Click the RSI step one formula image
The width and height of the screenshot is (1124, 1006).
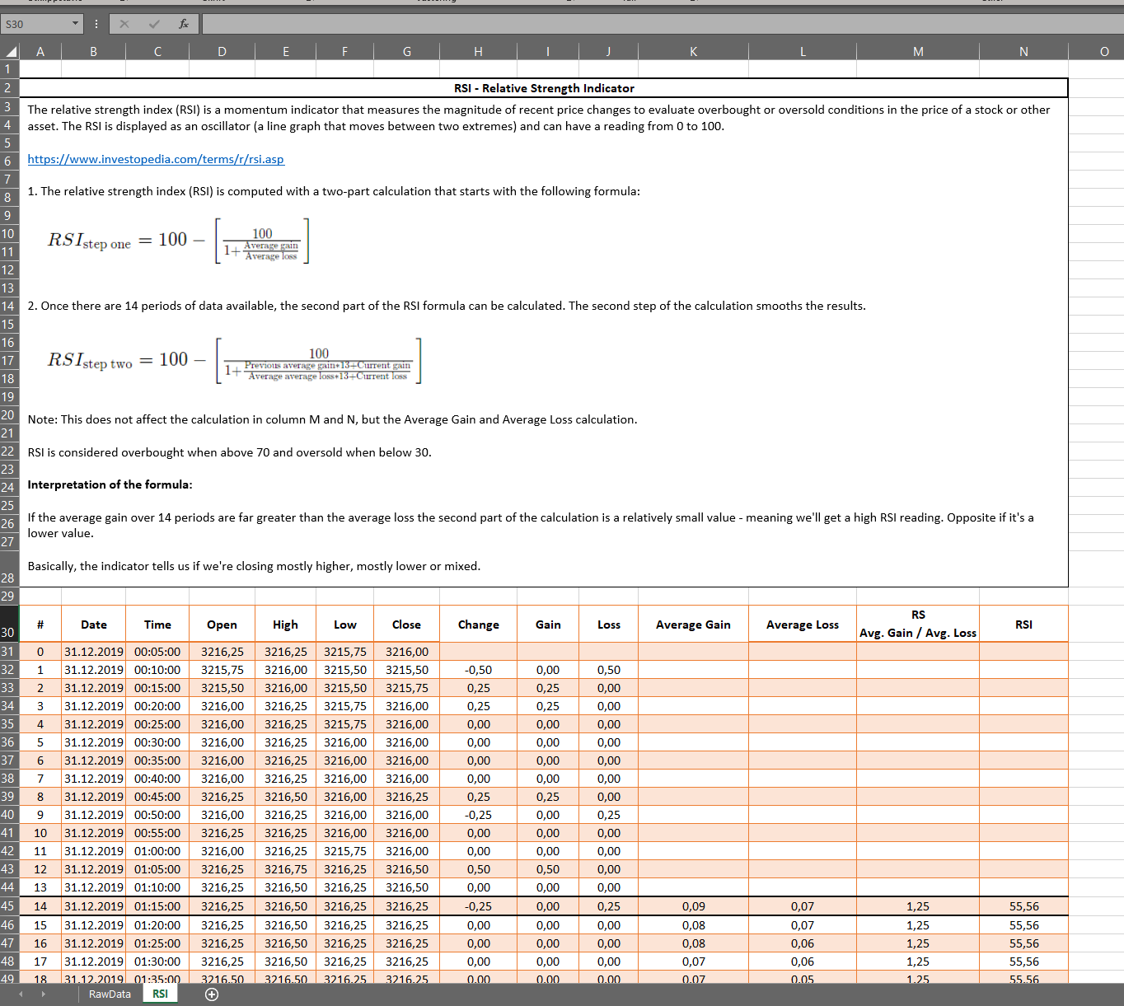[178, 241]
